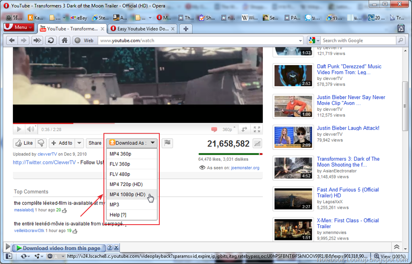Screen dimensions: 412x264
Task: Open the Twitter.com/ClewerTV link
Action: click(44, 162)
